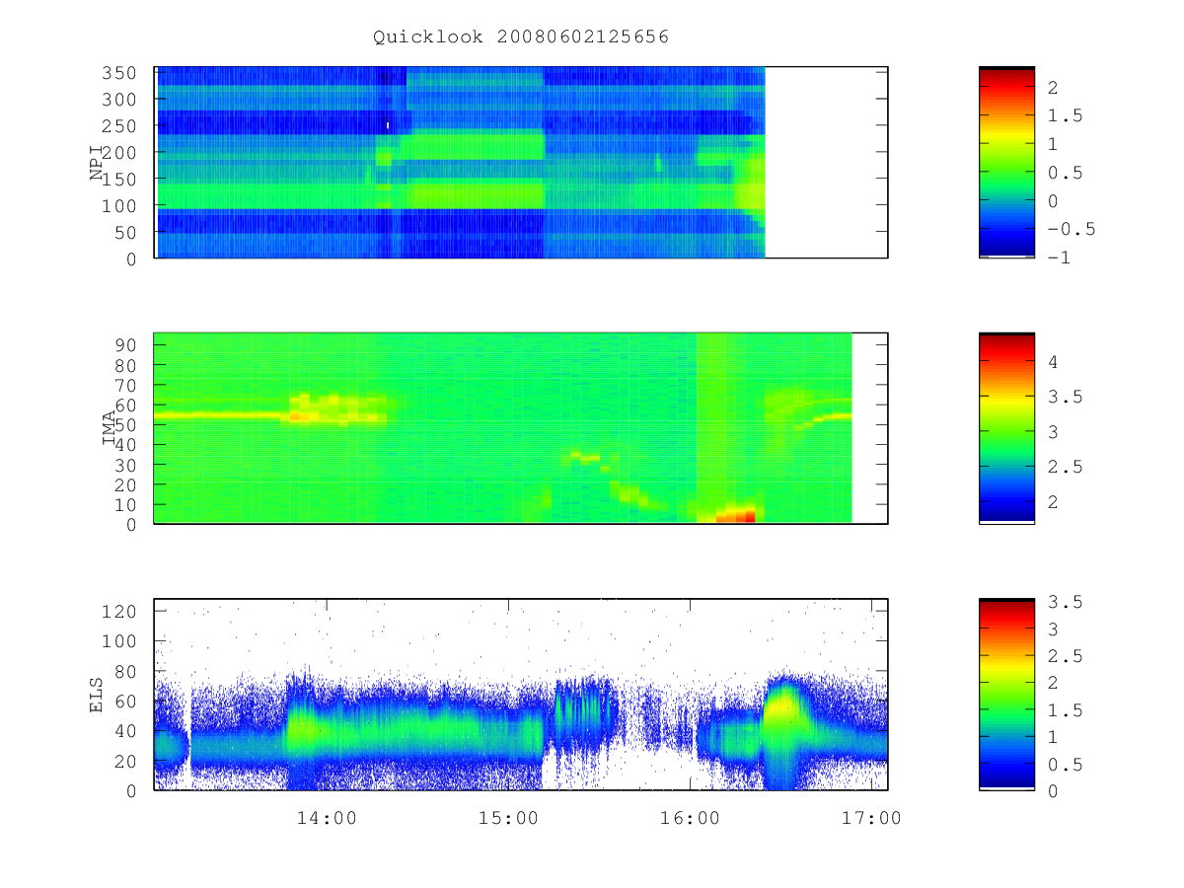The height and width of the screenshot is (888, 1184).
Task: Click the 15:00 time tick label
Action: (x=508, y=817)
